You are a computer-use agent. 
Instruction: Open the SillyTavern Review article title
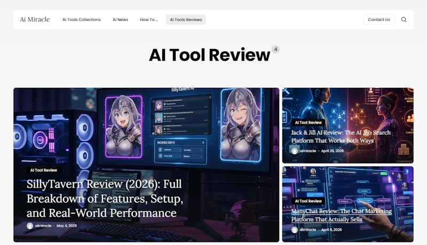coord(105,199)
